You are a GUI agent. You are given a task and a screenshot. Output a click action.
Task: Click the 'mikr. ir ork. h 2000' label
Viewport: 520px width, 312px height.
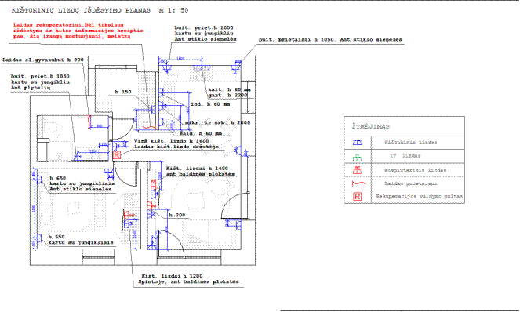click(217, 122)
